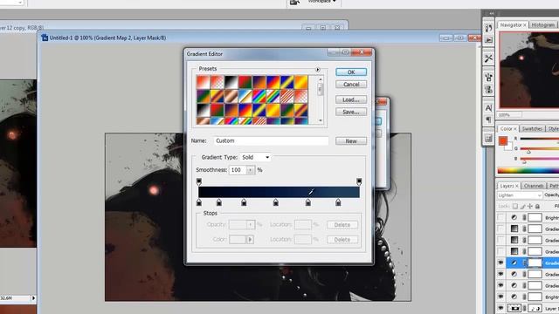559x314 pixels.
Task: Toggle lock image pixels brush icon
Action: click(522, 206)
